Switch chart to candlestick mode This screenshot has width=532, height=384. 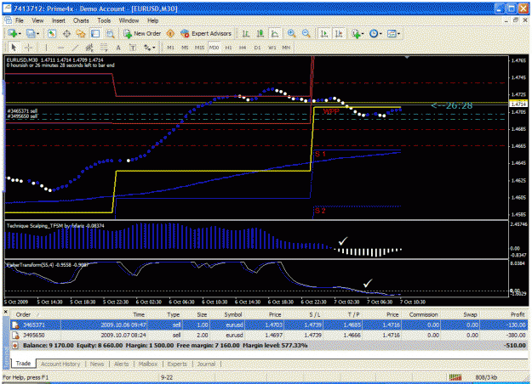tap(260, 33)
